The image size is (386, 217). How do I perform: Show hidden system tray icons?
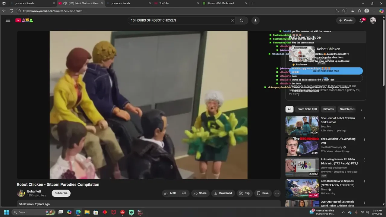343,212
